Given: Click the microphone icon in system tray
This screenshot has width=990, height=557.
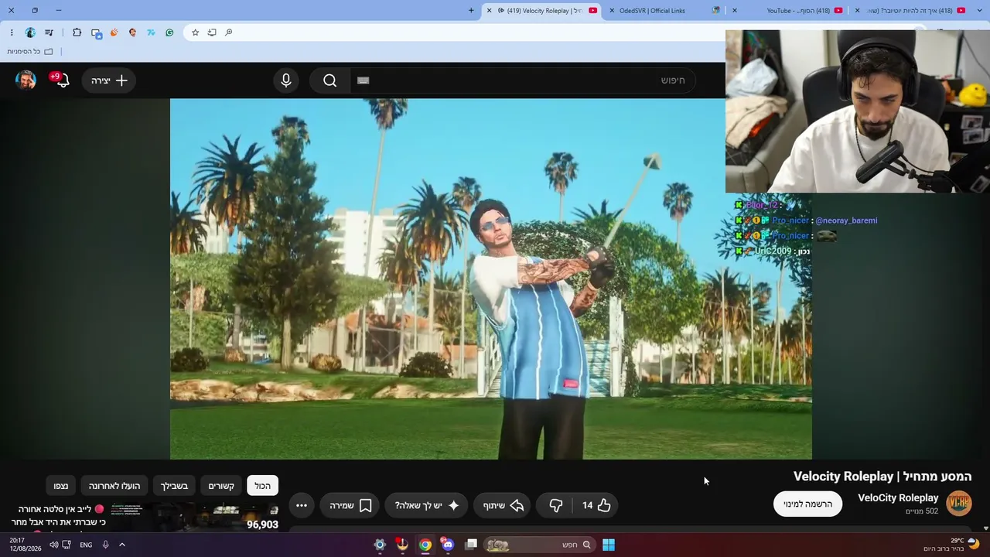Looking at the screenshot, I should coord(106,545).
